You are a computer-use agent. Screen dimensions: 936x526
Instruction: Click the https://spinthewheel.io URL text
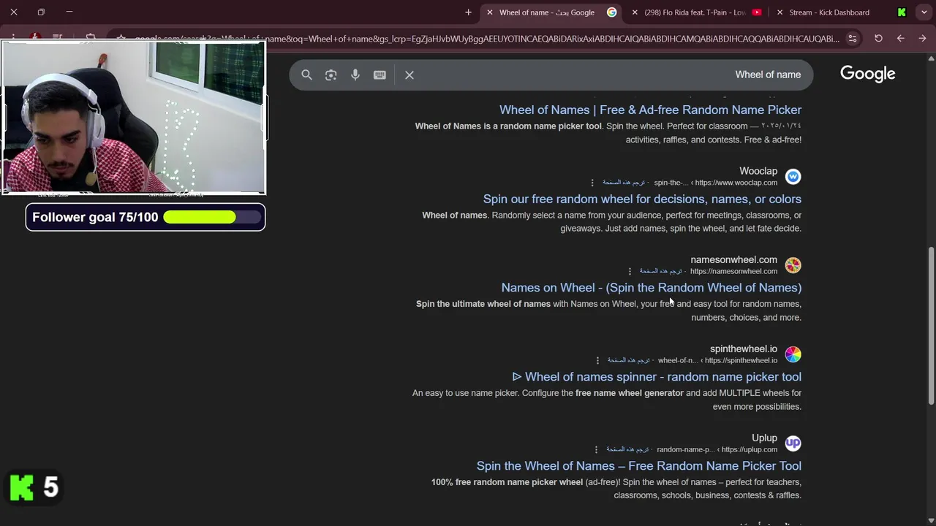pos(741,360)
